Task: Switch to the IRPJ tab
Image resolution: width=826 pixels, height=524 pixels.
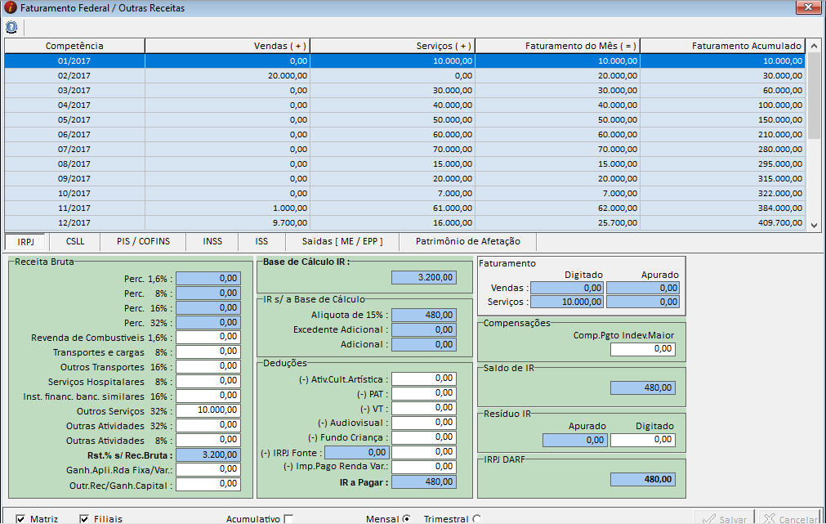Action: 26,242
